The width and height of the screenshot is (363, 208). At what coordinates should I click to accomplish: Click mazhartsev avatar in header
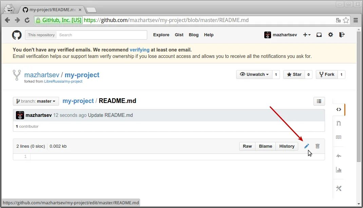click(268, 35)
